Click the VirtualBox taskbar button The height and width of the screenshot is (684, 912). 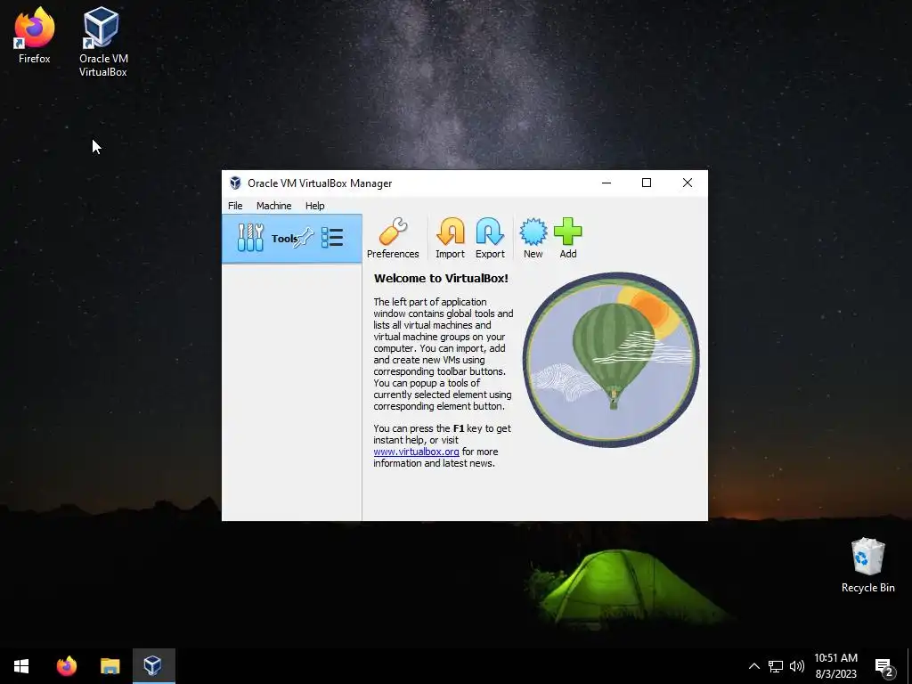[153, 666]
